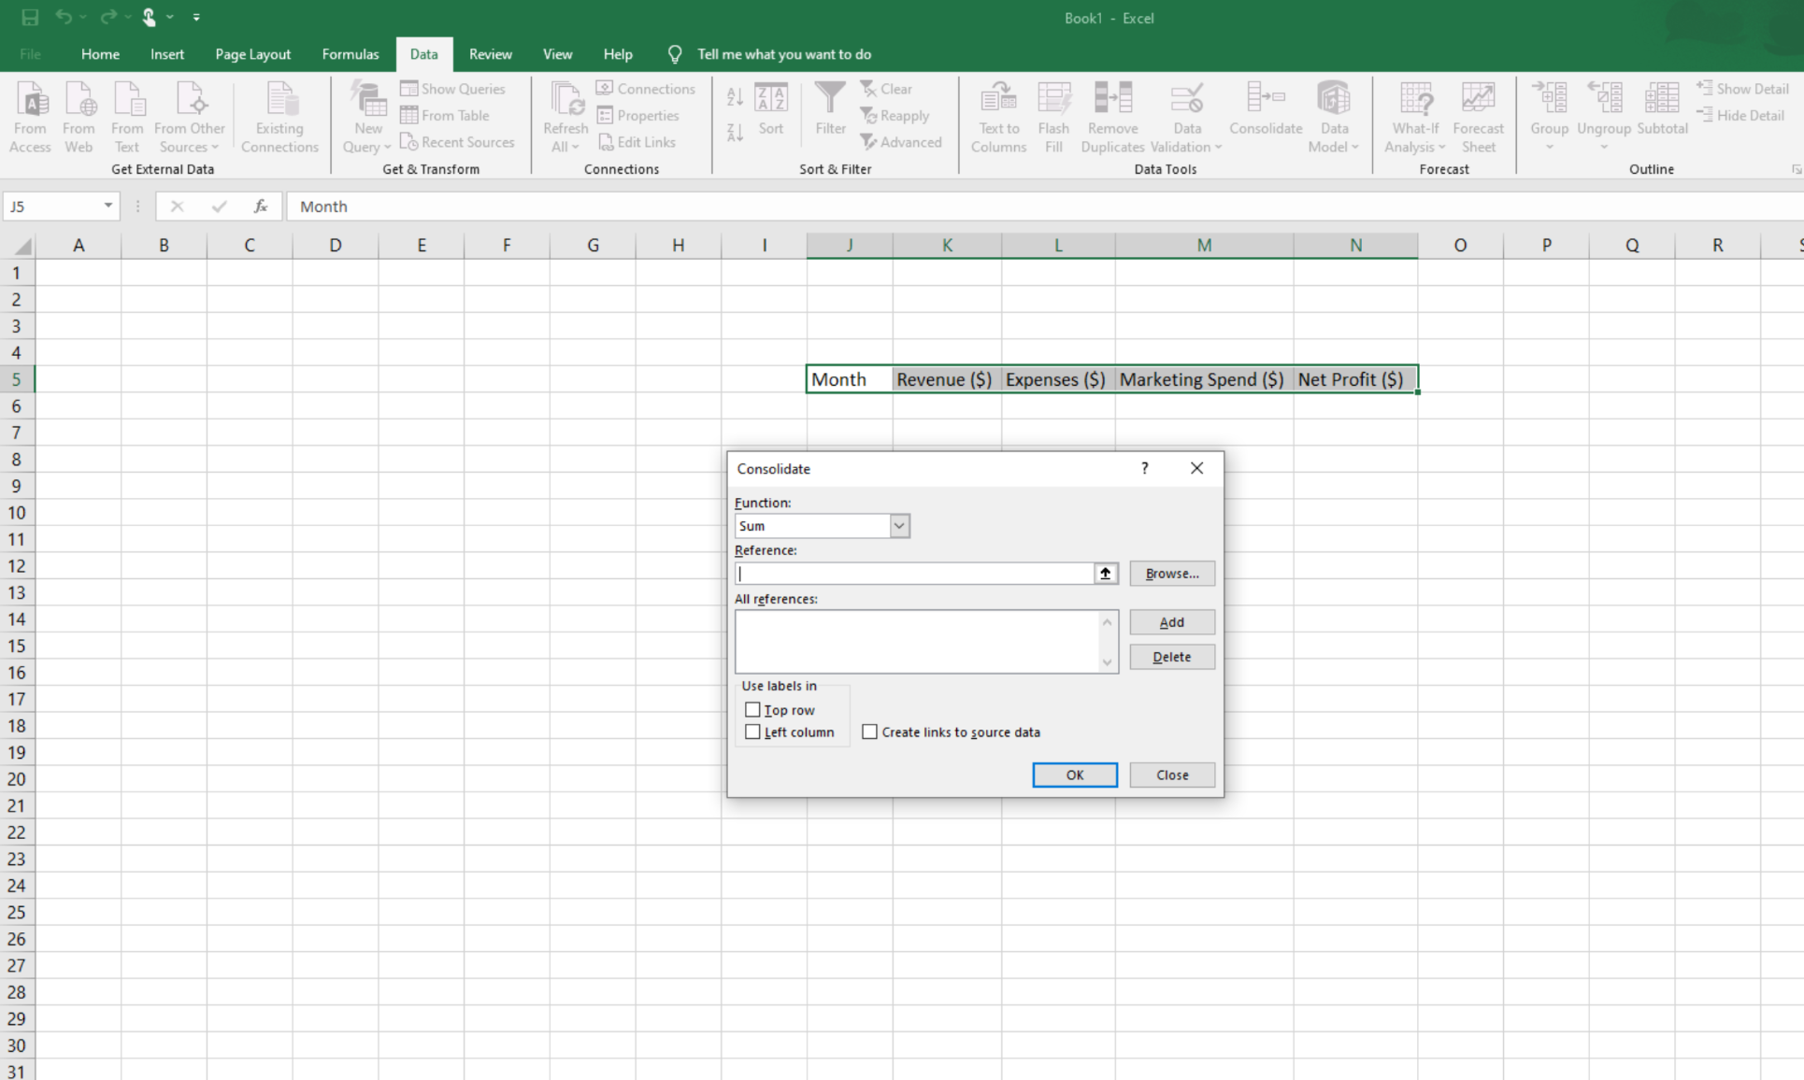Image resolution: width=1804 pixels, height=1080 pixels.
Task: Open the View tab
Action: pos(558,54)
